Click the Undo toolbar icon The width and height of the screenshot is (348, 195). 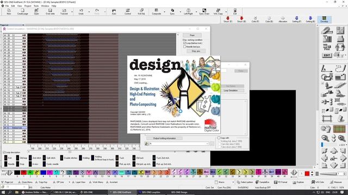click(81, 11)
